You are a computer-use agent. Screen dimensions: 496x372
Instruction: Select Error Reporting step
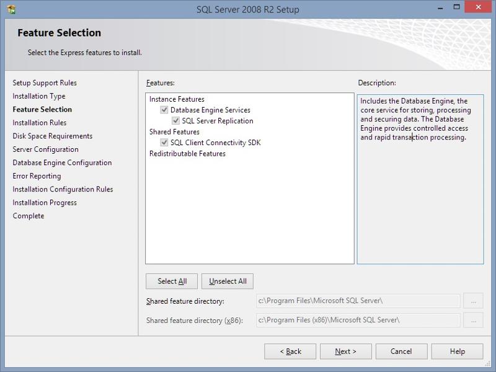pyautogui.click(x=37, y=176)
